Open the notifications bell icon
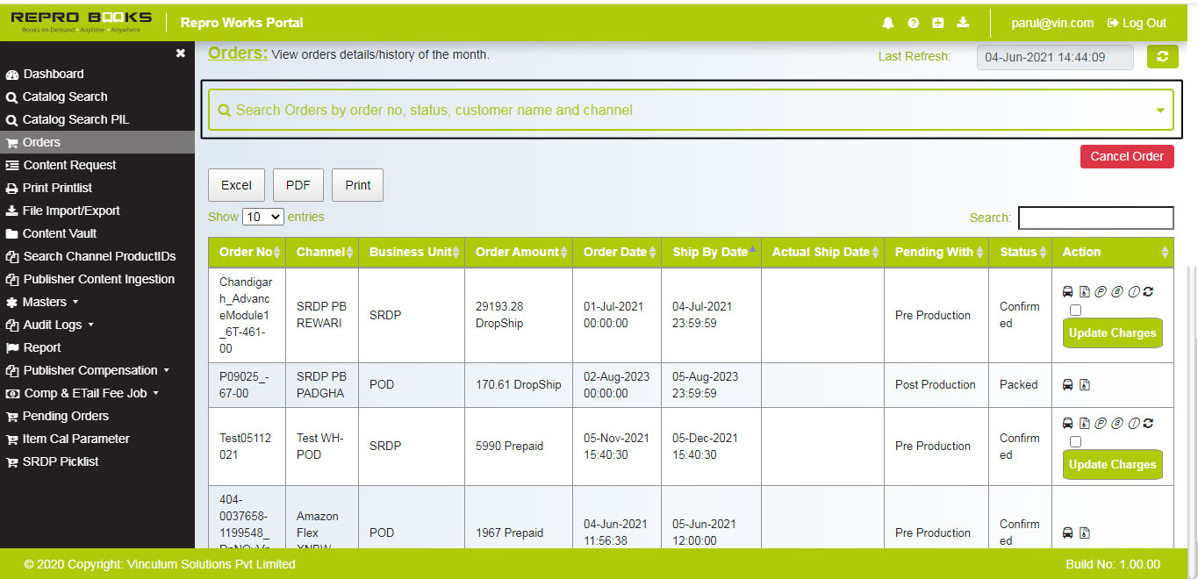 pyautogui.click(x=888, y=23)
